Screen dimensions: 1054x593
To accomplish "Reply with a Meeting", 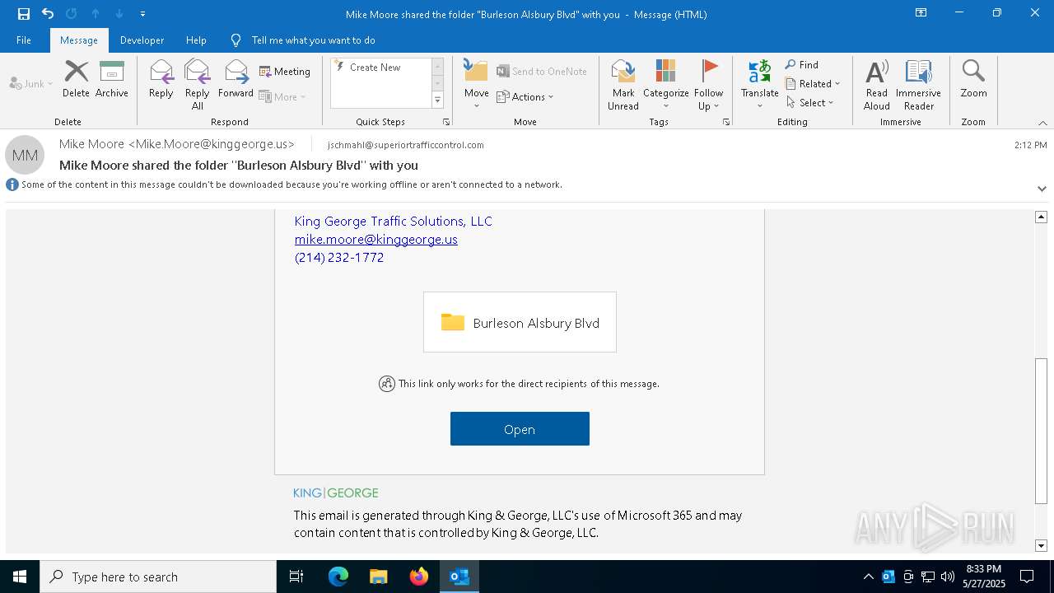I will [x=285, y=72].
